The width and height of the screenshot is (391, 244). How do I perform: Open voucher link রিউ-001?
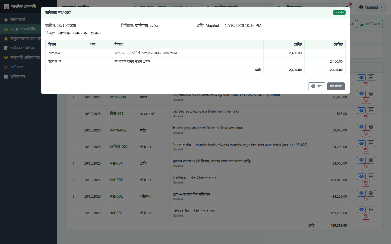tap(117, 114)
